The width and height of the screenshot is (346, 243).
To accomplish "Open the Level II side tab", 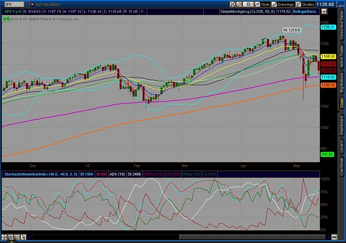I will tap(342, 146).
